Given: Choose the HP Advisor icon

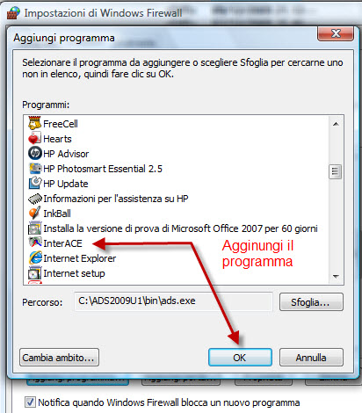Looking at the screenshot, I should tap(34, 153).
